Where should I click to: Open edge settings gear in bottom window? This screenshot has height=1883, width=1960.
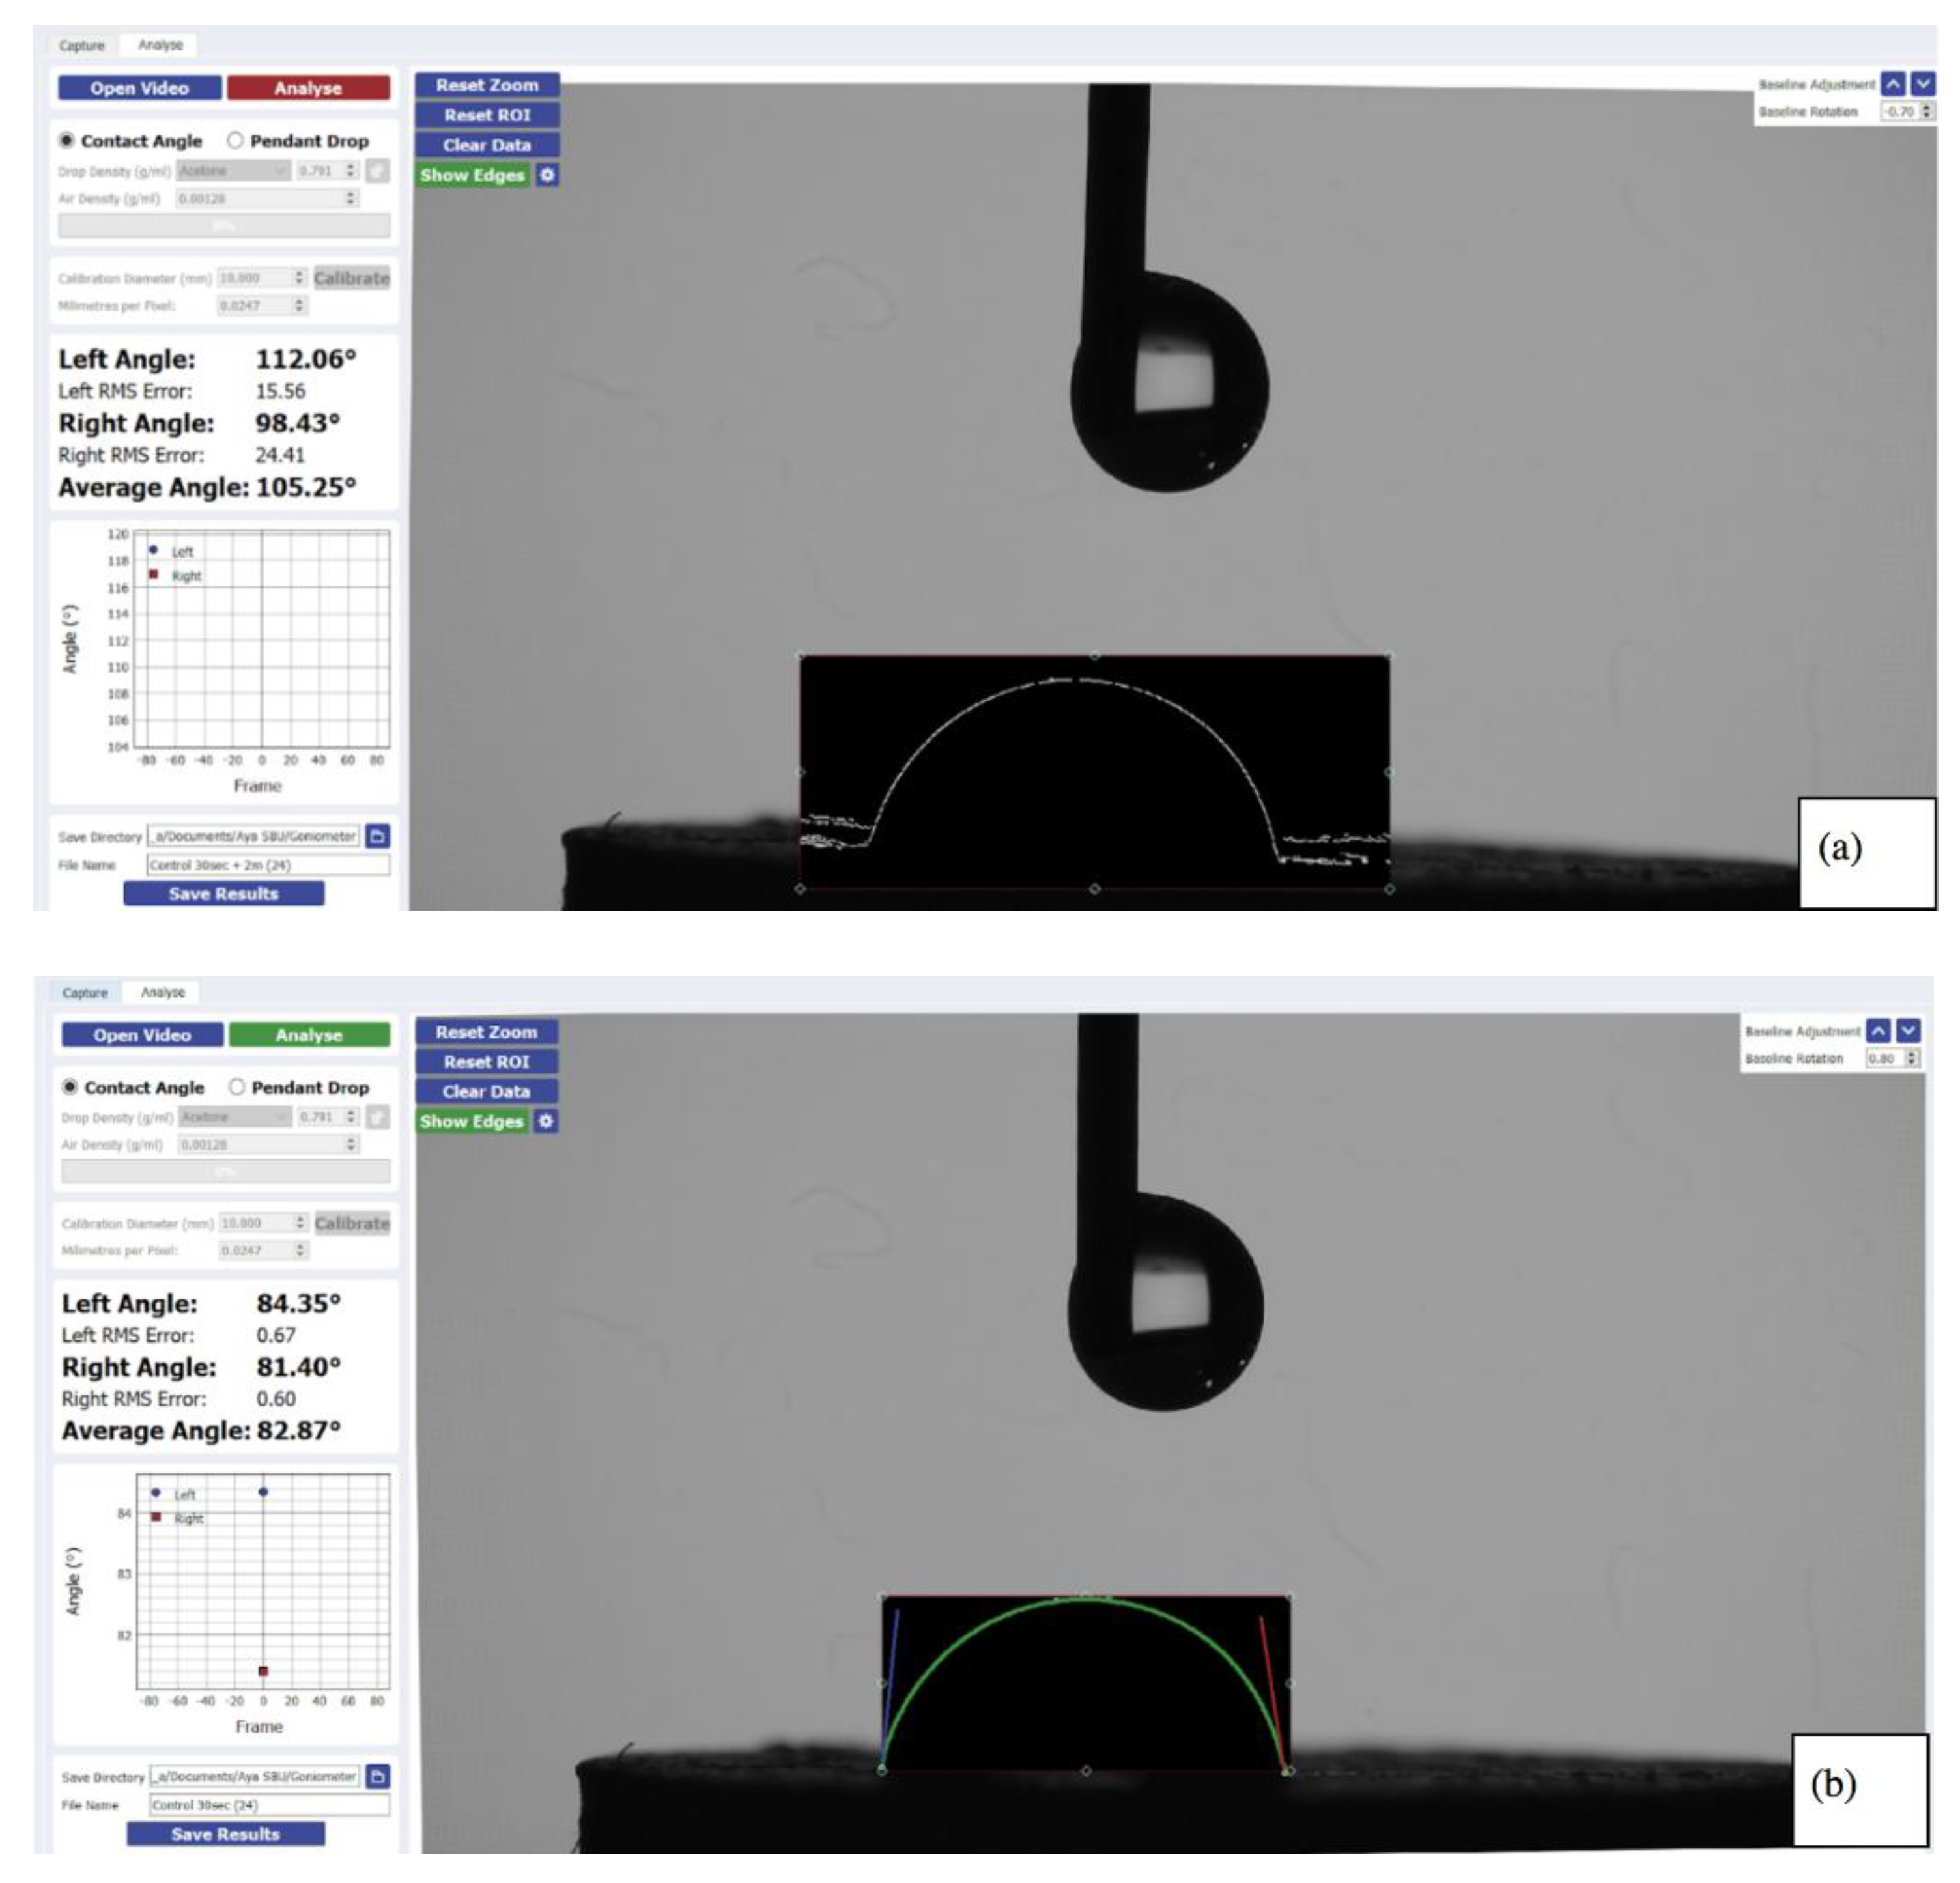(546, 1121)
